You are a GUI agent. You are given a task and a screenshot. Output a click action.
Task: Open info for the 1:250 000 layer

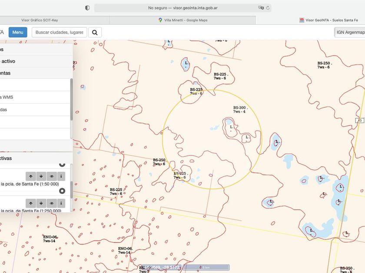61,203
